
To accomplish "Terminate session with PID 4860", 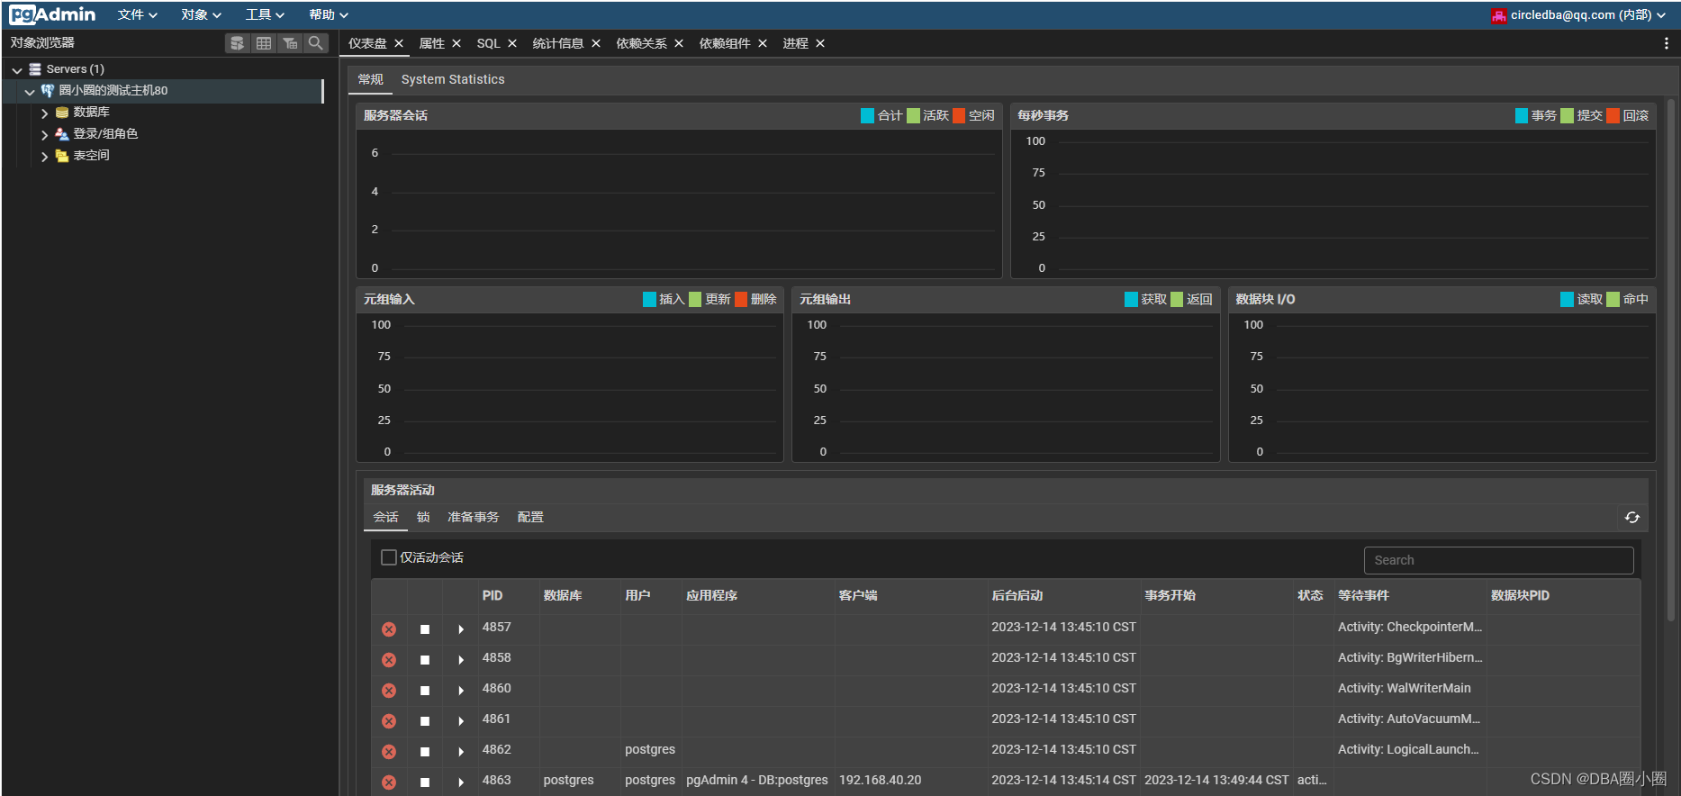I will click(x=389, y=691).
